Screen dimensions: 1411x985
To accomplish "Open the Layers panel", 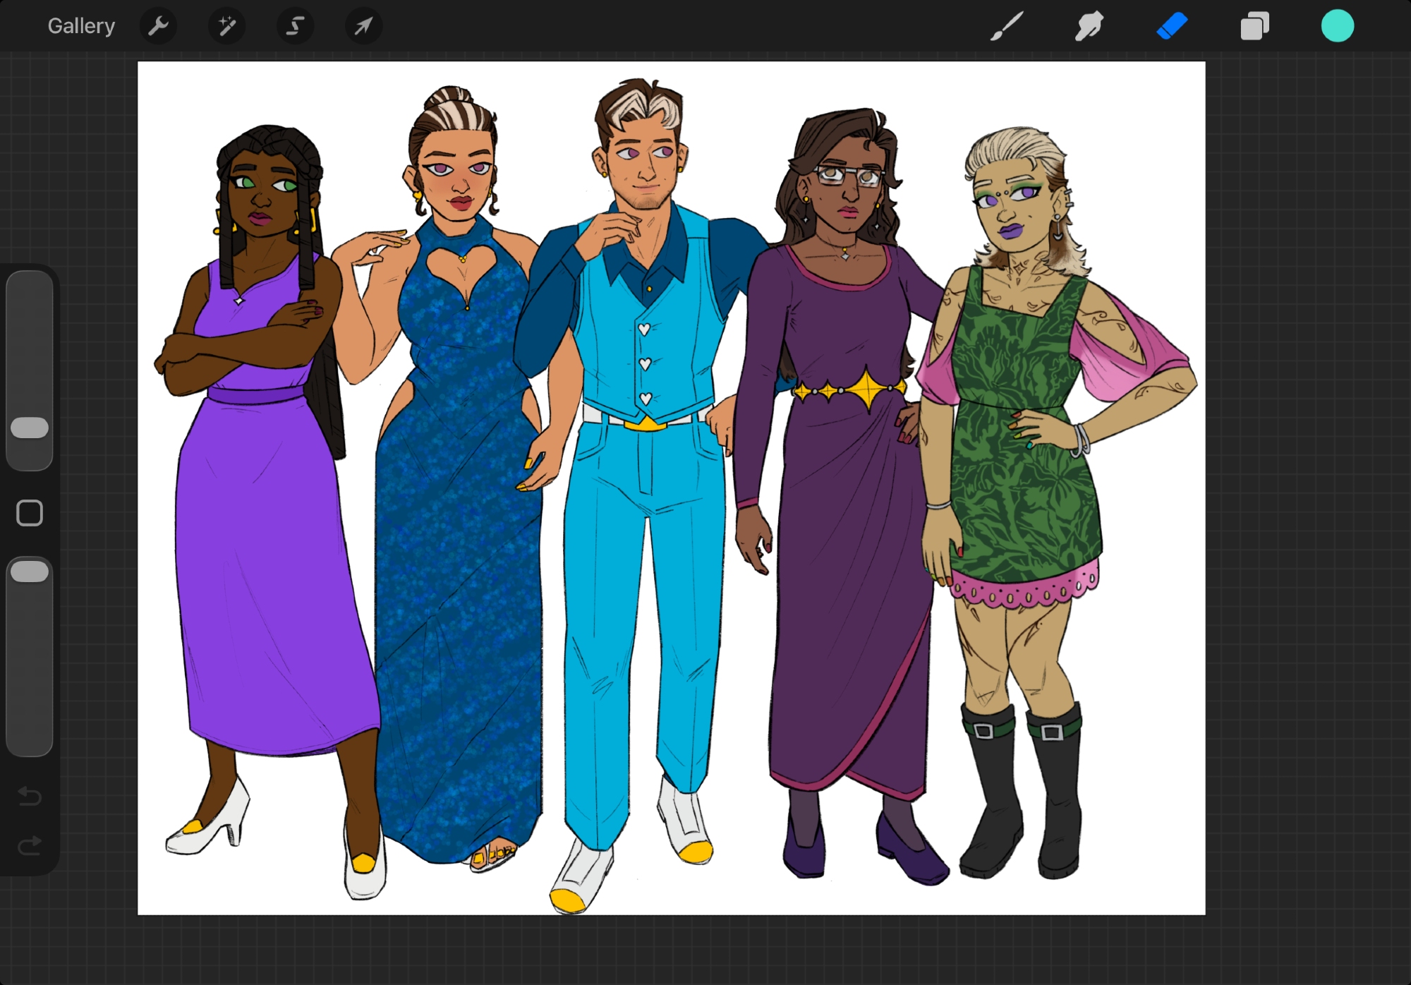I will [1254, 27].
